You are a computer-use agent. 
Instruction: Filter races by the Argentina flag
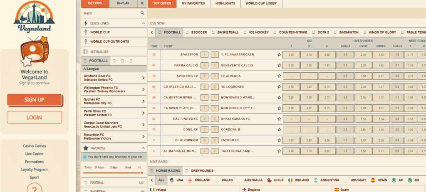pos(316,180)
